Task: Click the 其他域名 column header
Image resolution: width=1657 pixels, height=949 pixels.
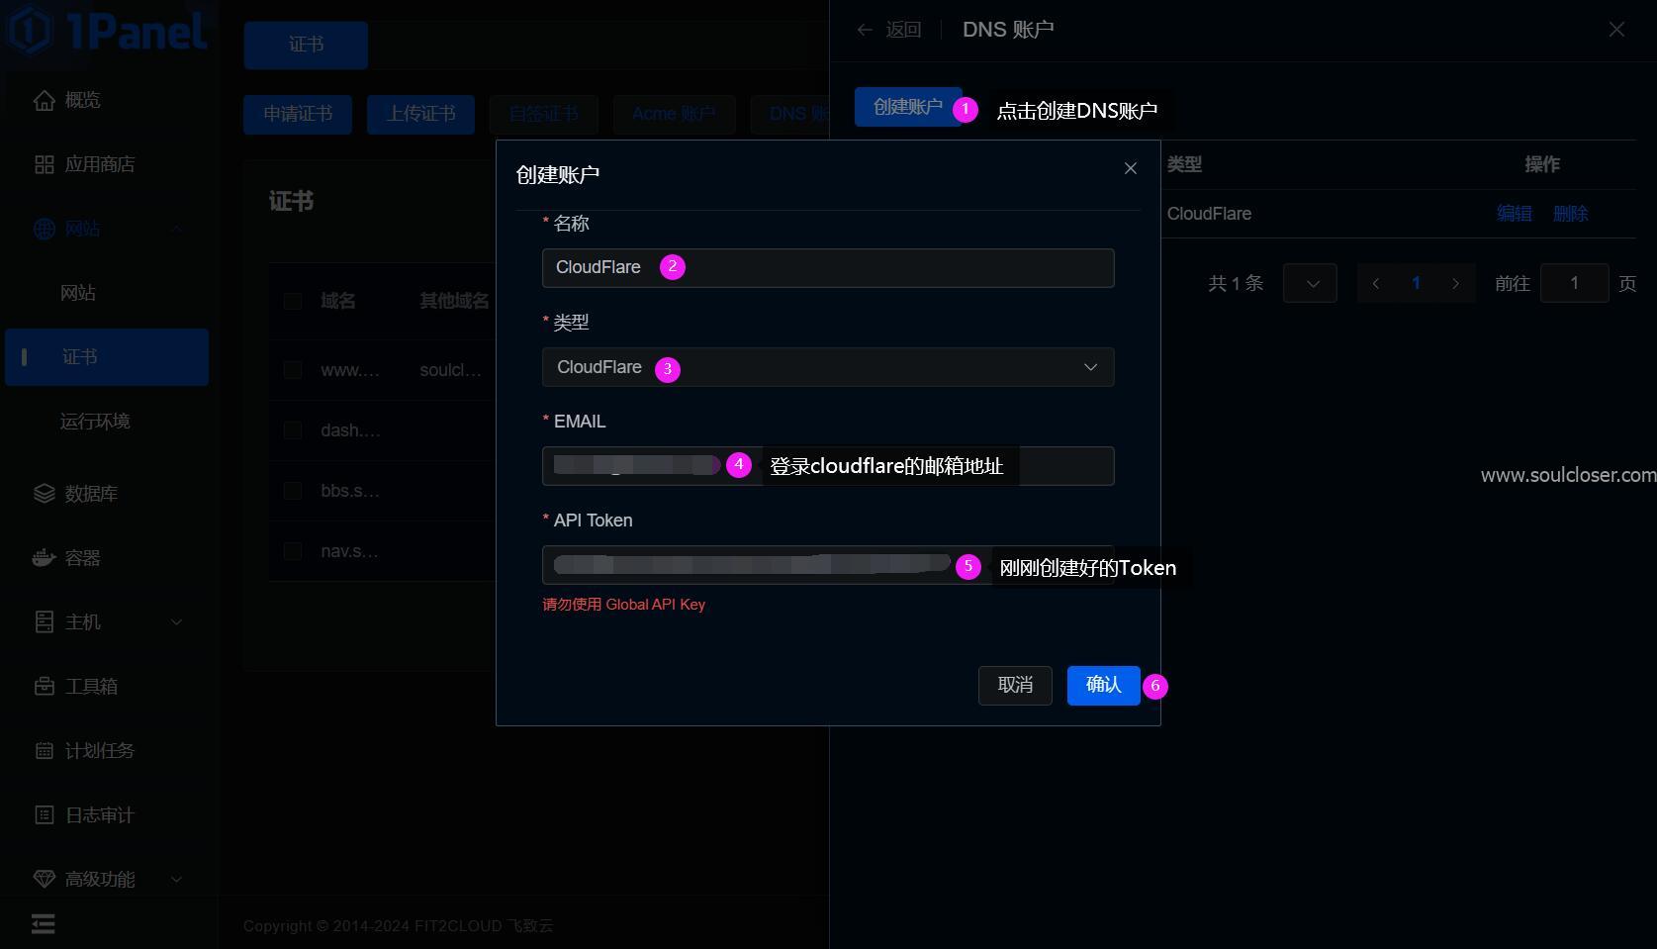Action: [x=454, y=301]
